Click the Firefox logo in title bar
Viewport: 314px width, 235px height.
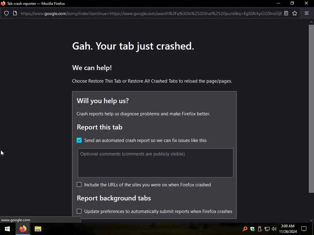[x=3, y=3]
